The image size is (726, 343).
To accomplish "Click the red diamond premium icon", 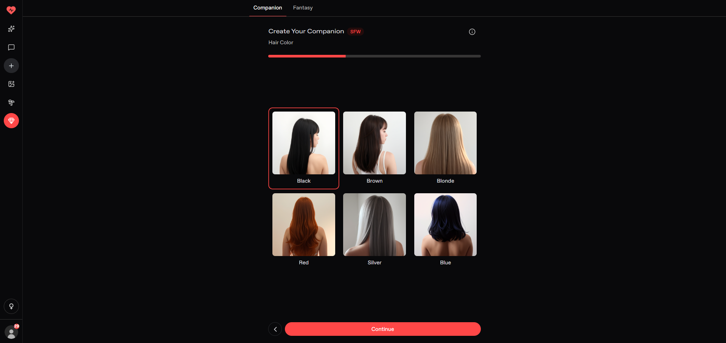I will click(x=11, y=121).
